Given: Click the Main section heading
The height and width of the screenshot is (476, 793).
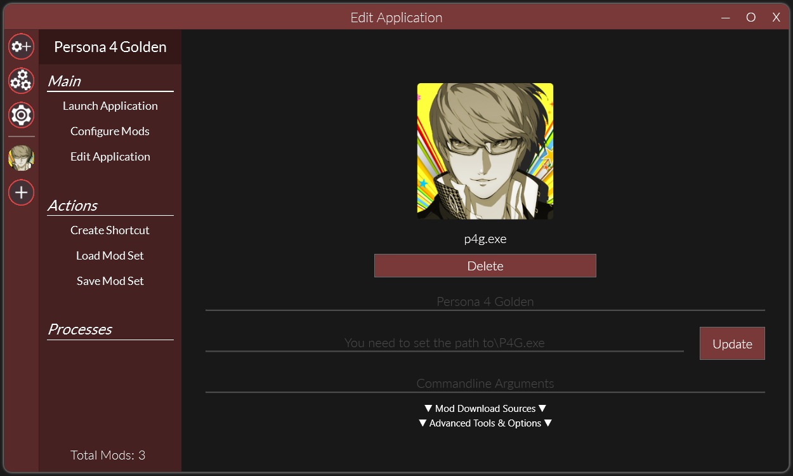Looking at the screenshot, I should pos(65,81).
